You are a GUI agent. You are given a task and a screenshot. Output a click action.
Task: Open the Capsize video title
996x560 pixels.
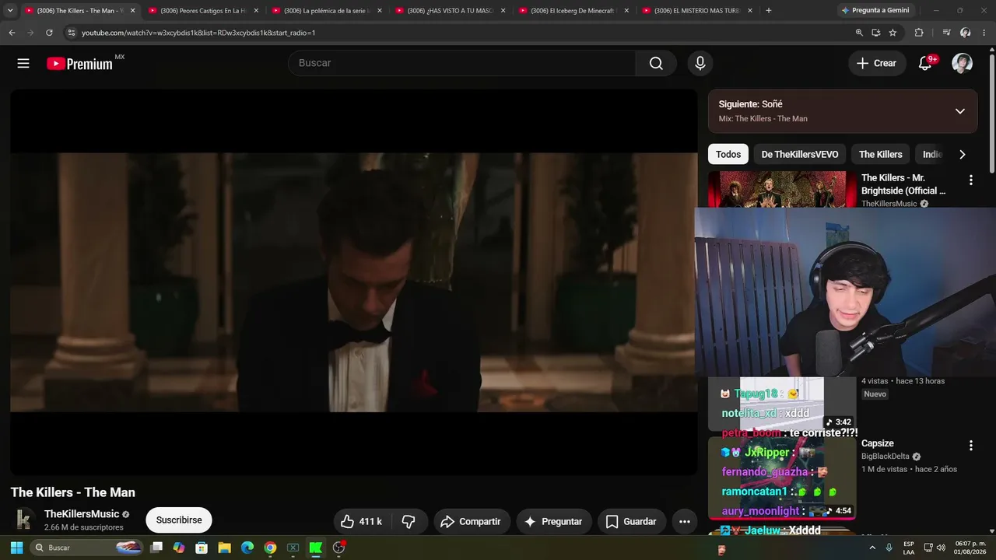878,443
